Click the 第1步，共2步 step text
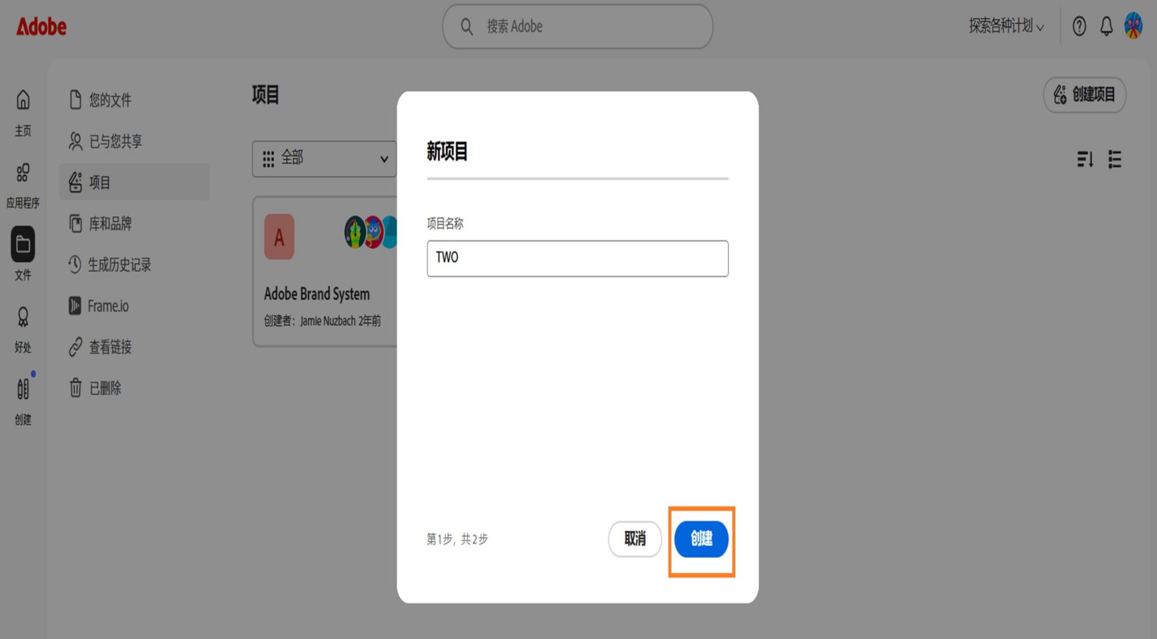 [457, 539]
